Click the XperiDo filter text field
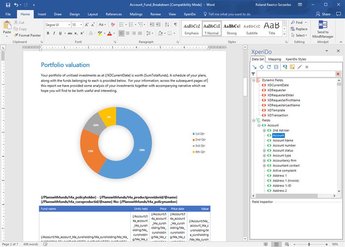This screenshot has width=345, height=247. point(296,74)
